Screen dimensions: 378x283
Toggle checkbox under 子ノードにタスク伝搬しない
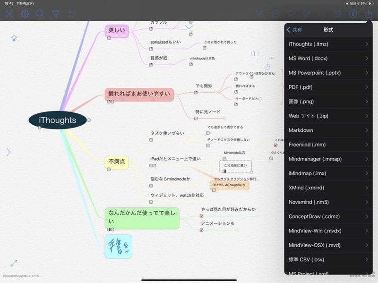coord(208,146)
